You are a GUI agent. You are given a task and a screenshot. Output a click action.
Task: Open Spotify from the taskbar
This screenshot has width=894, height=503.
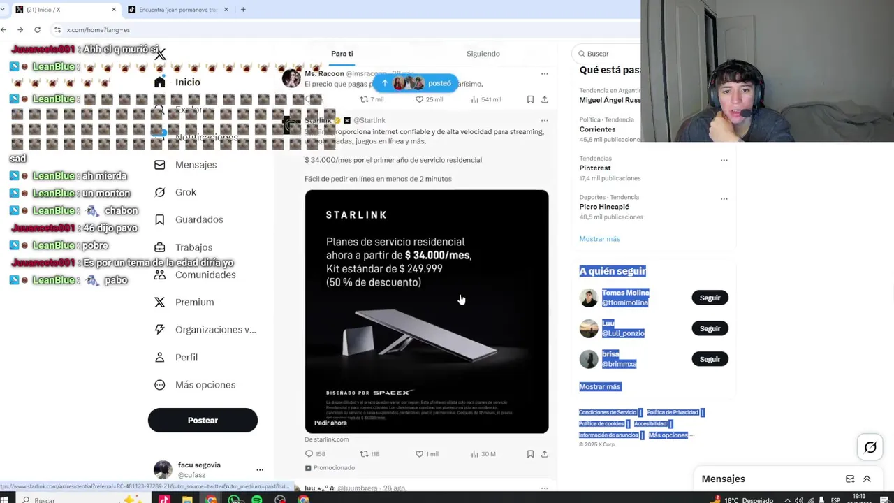click(x=257, y=500)
